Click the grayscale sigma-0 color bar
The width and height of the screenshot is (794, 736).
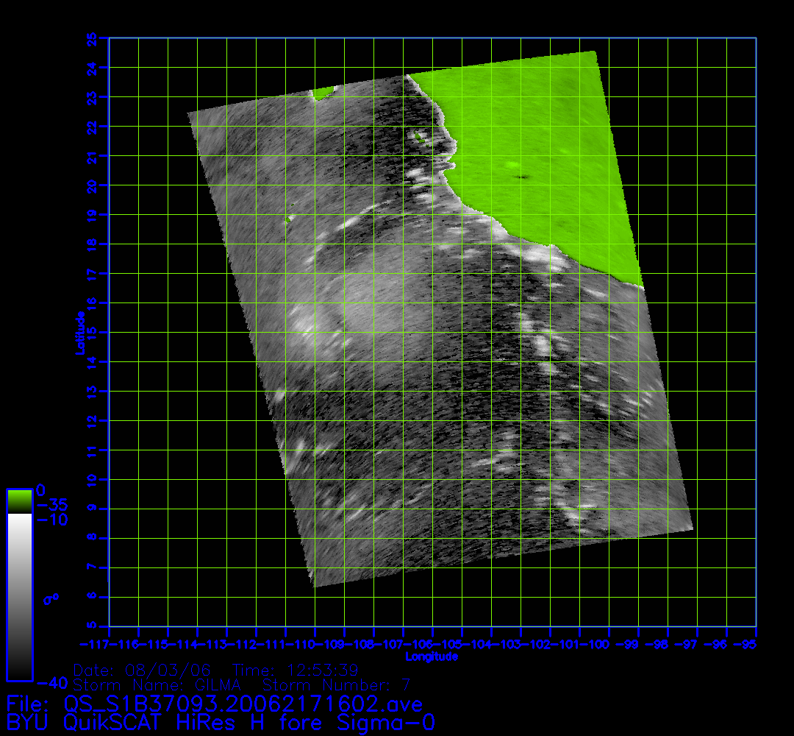[19, 596]
